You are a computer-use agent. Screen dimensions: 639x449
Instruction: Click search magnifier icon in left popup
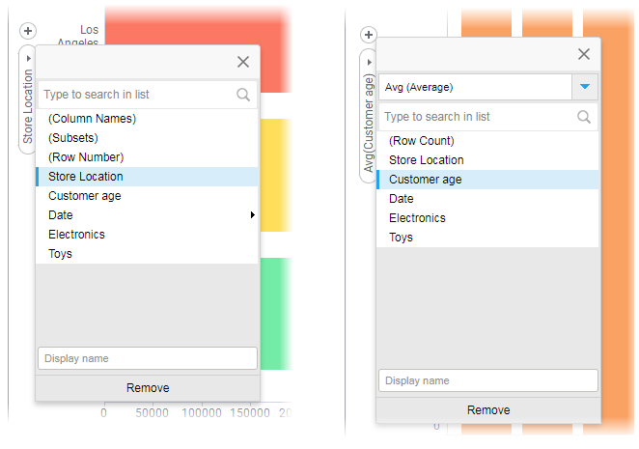[x=243, y=95]
